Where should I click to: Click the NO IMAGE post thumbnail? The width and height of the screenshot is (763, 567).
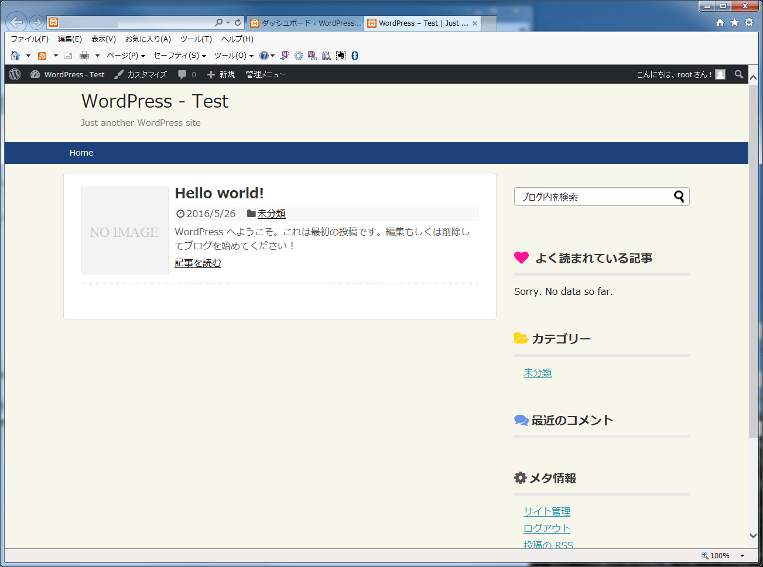point(125,231)
